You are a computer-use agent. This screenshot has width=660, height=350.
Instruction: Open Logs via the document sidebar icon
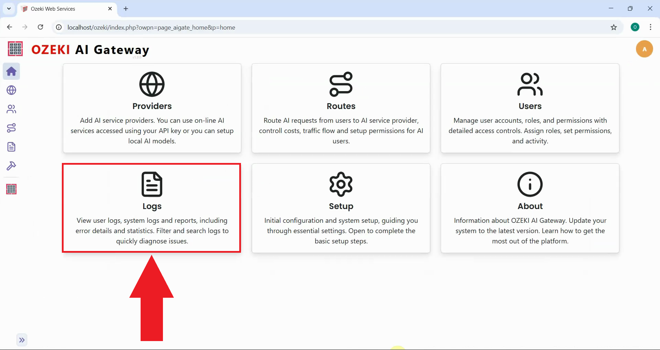click(x=11, y=147)
